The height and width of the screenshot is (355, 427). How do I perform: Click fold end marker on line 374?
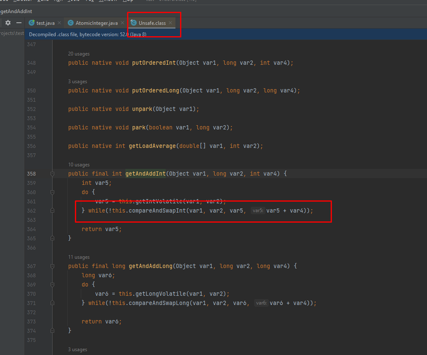click(52, 331)
